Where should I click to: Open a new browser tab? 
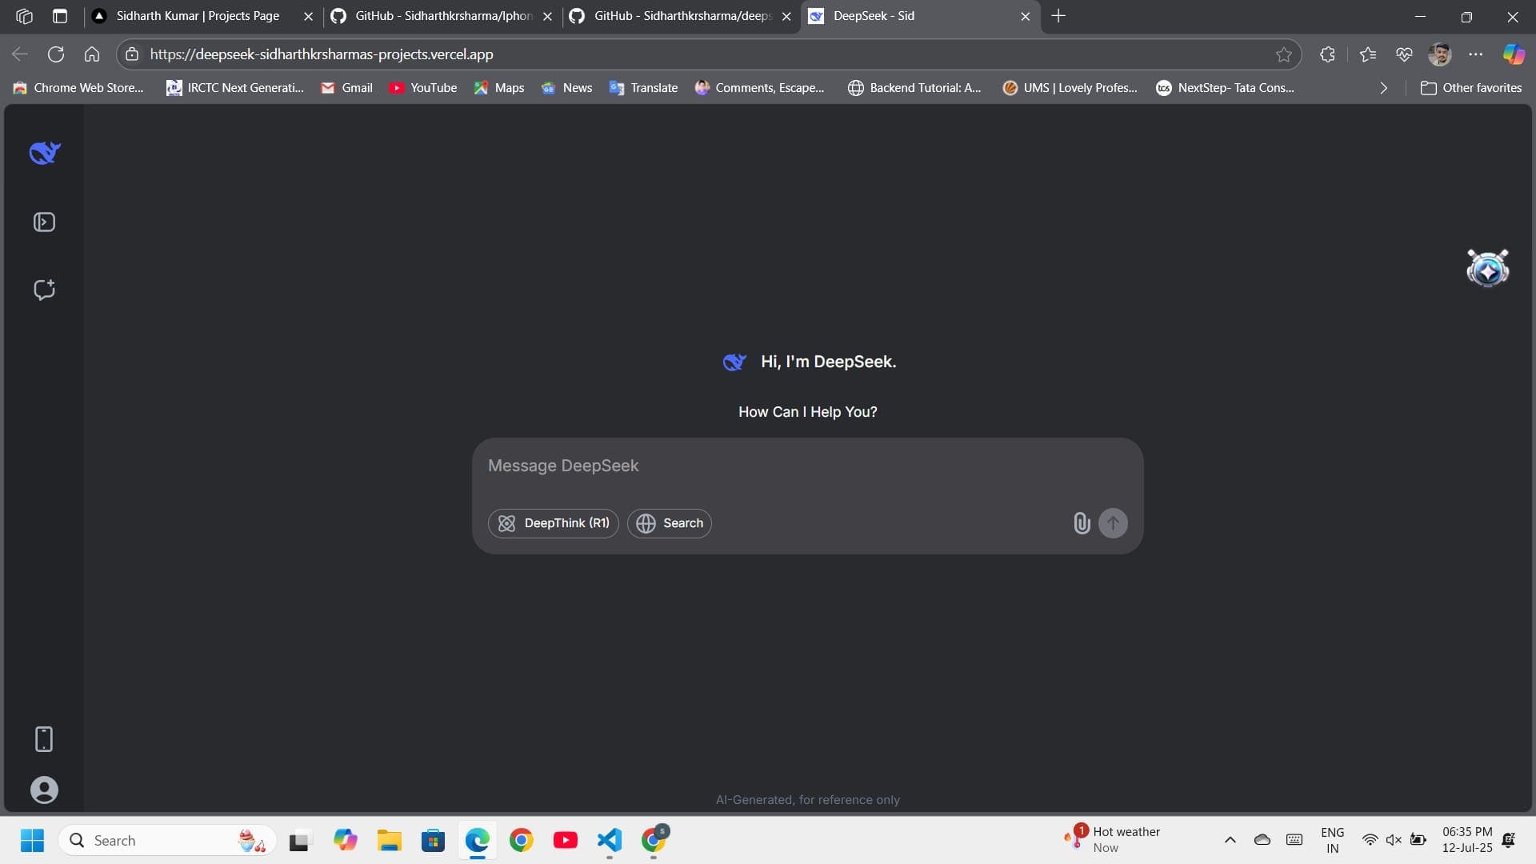coord(1058,16)
